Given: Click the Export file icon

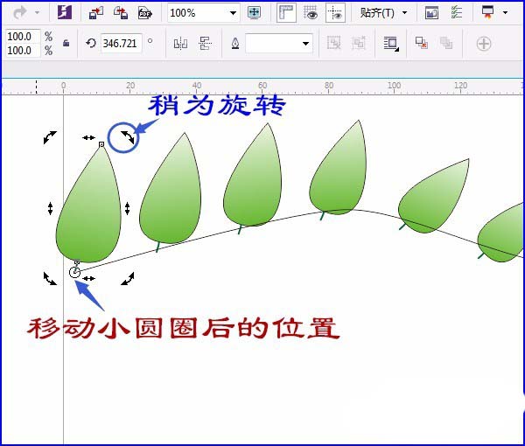Looking at the screenshot, I should click(x=121, y=13).
